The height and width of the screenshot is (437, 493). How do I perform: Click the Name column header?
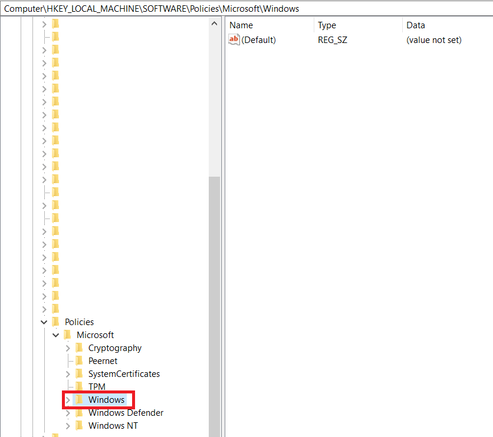click(242, 25)
